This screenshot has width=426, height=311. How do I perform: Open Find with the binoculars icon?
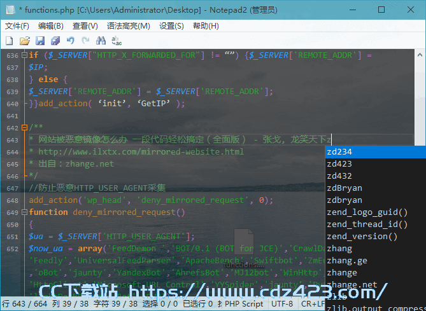pyautogui.click(x=101, y=41)
